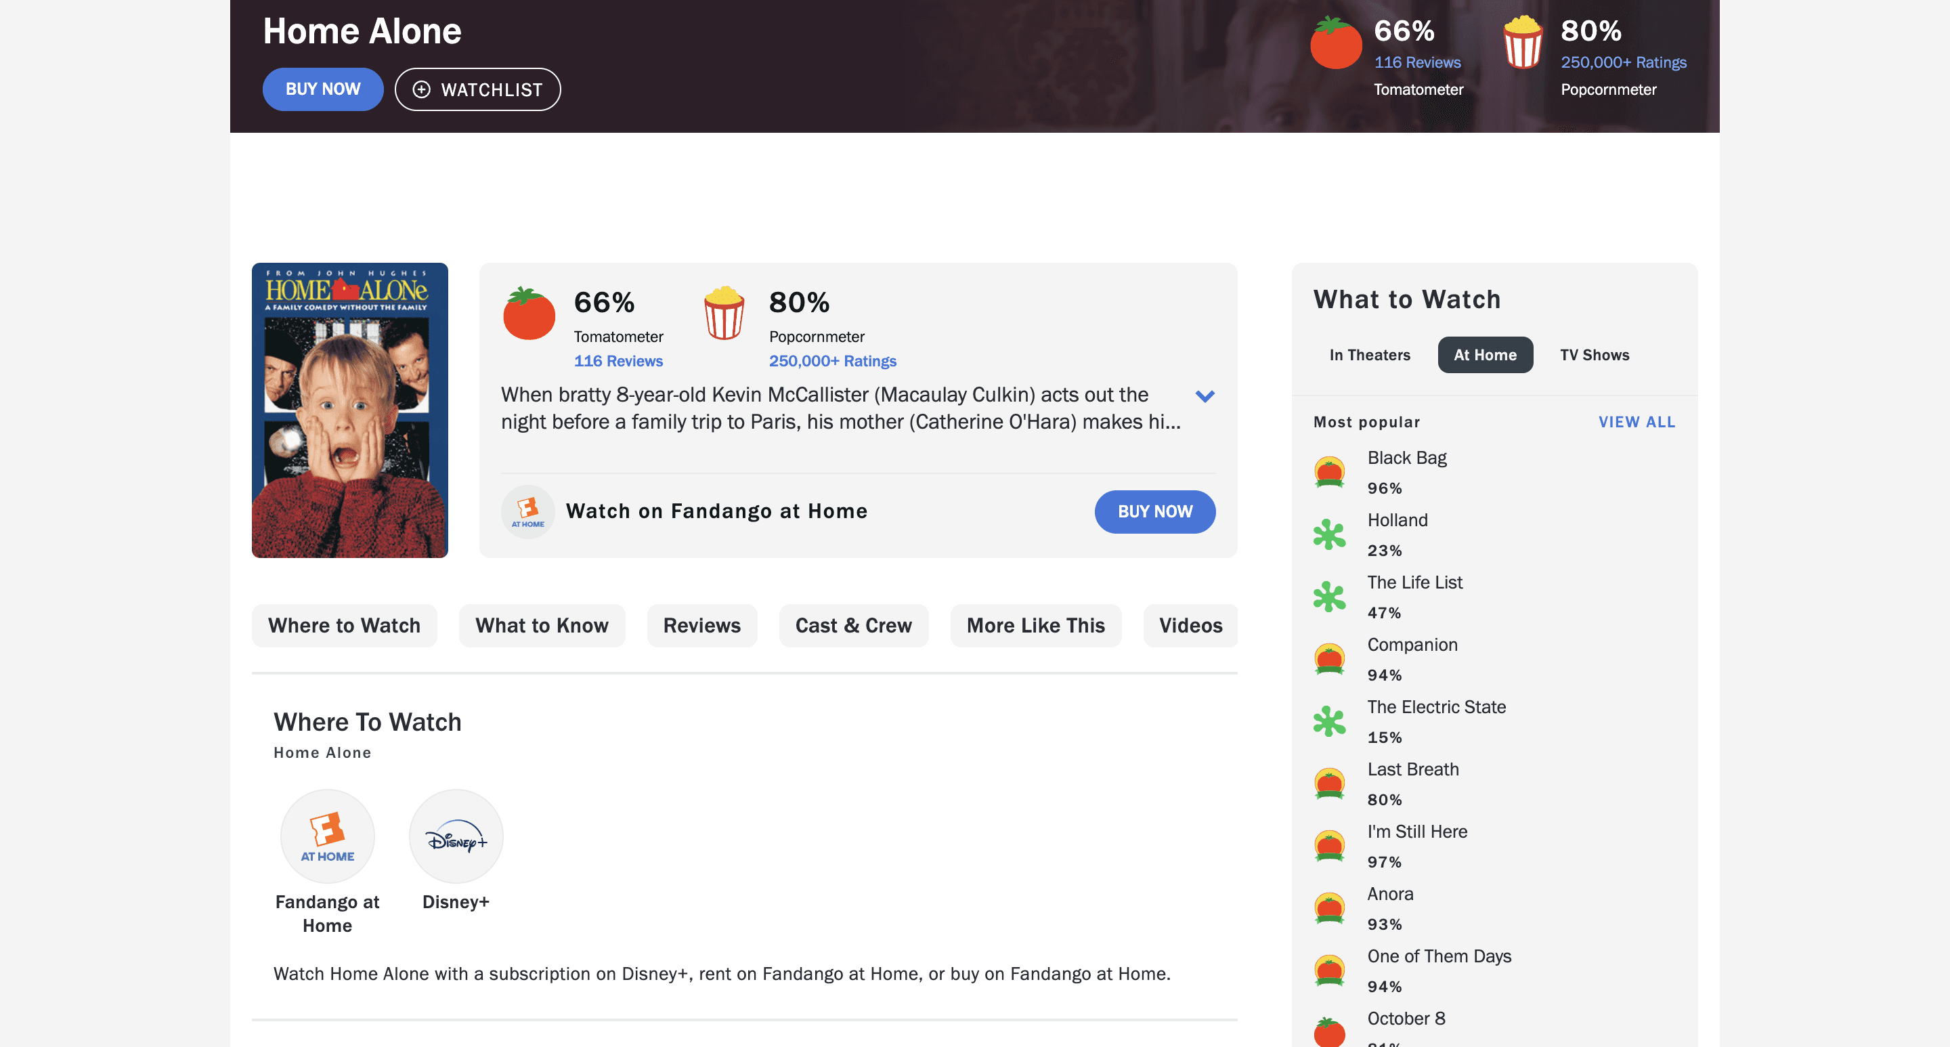Open the 250,000+ Ratings link in the info card
This screenshot has height=1047, width=1950.
[832, 361]
